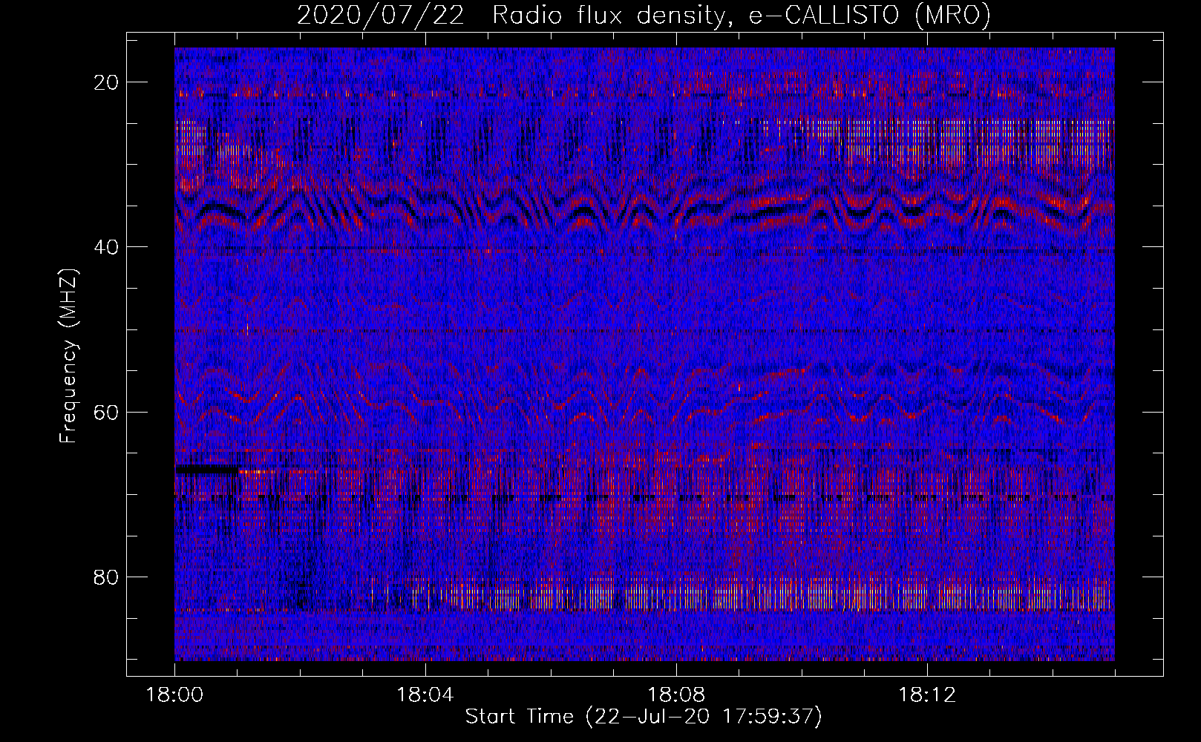Click the 80 MHz frequency tick label
1201x742 pixels.
click(x=107, y=577)
